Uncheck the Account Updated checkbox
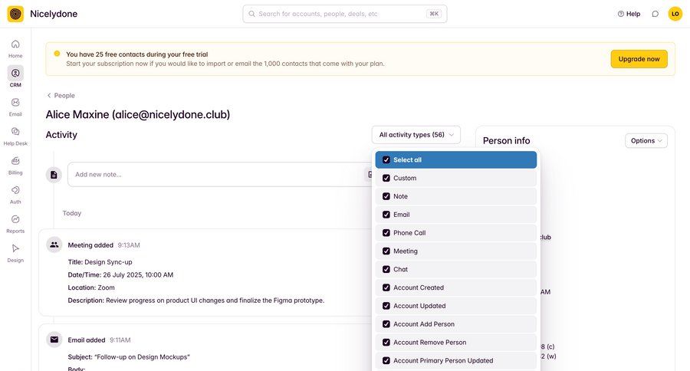The image size is (690, 371). [x=386, y=306]
